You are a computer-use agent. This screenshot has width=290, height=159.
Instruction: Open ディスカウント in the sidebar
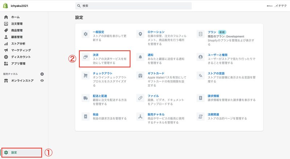(21, 57)
